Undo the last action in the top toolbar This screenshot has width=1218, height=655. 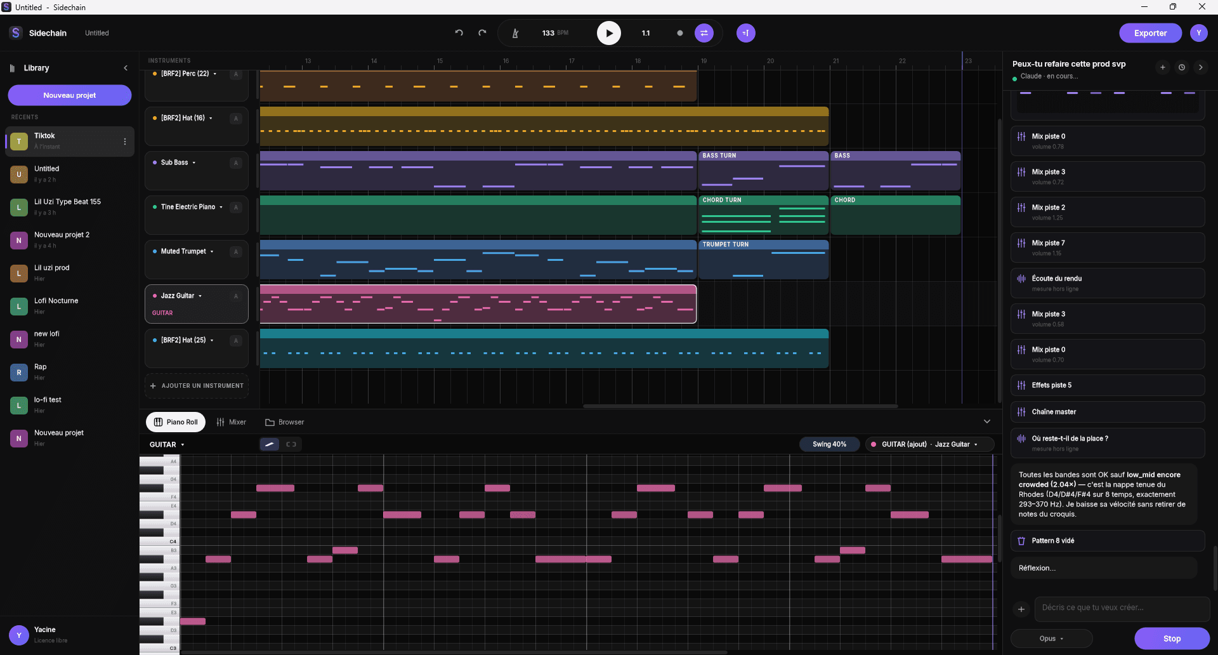459,33
